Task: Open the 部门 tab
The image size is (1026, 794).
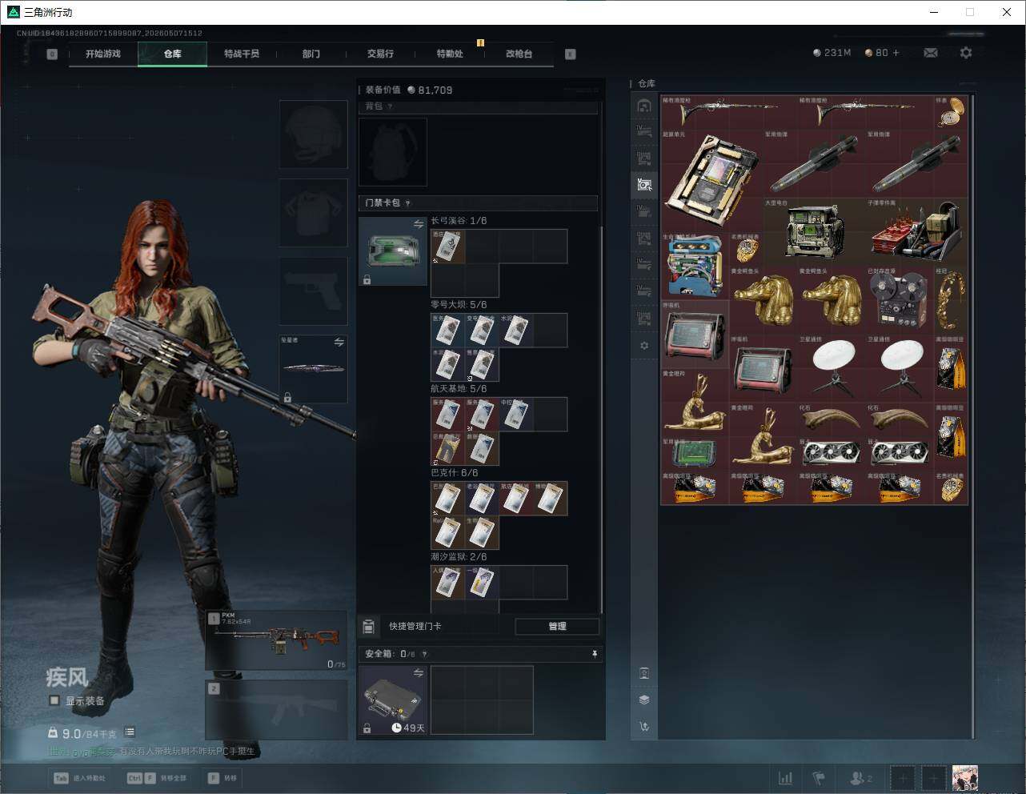Action: [x=311, y=54]
